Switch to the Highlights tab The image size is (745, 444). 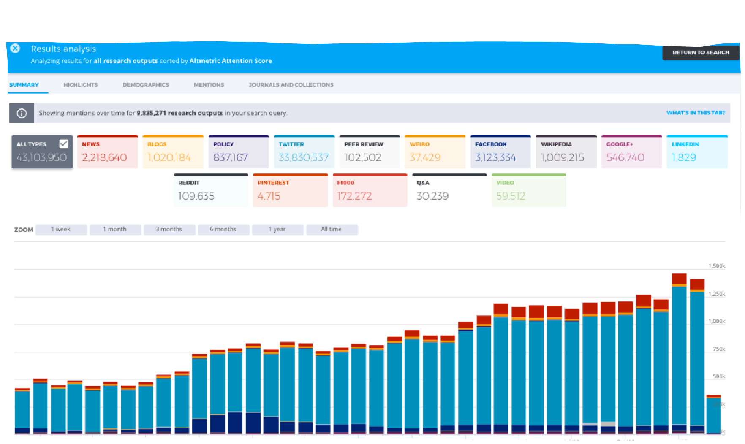(x=80, y=84)
